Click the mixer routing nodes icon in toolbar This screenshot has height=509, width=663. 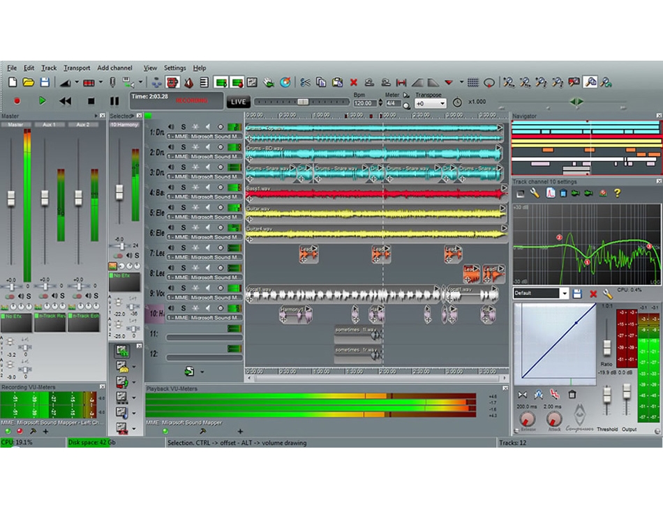click(156, 82)
